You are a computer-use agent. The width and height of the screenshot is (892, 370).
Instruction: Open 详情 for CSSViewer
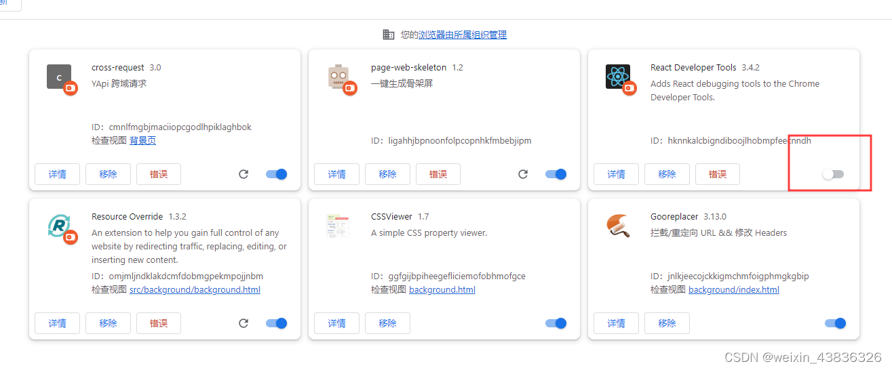coord(337,323)
